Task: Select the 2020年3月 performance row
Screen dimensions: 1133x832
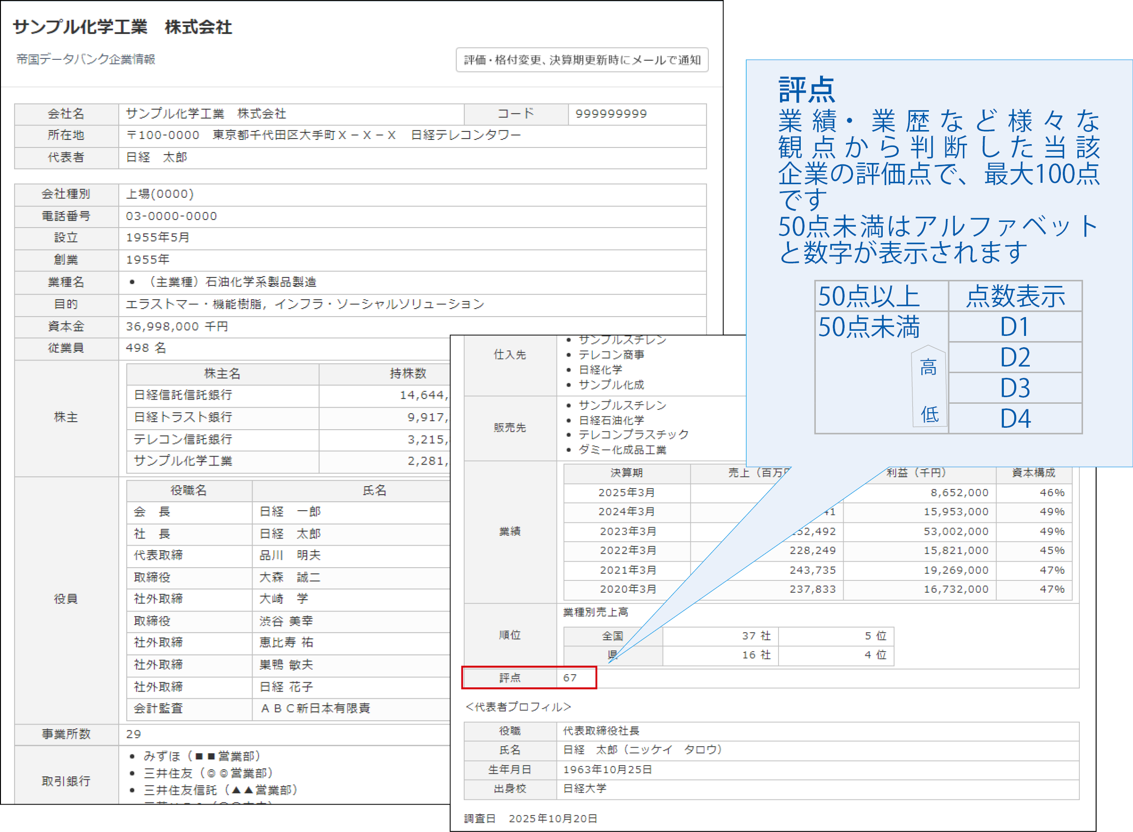Action: pyautogui.click(x=627, y=589)
